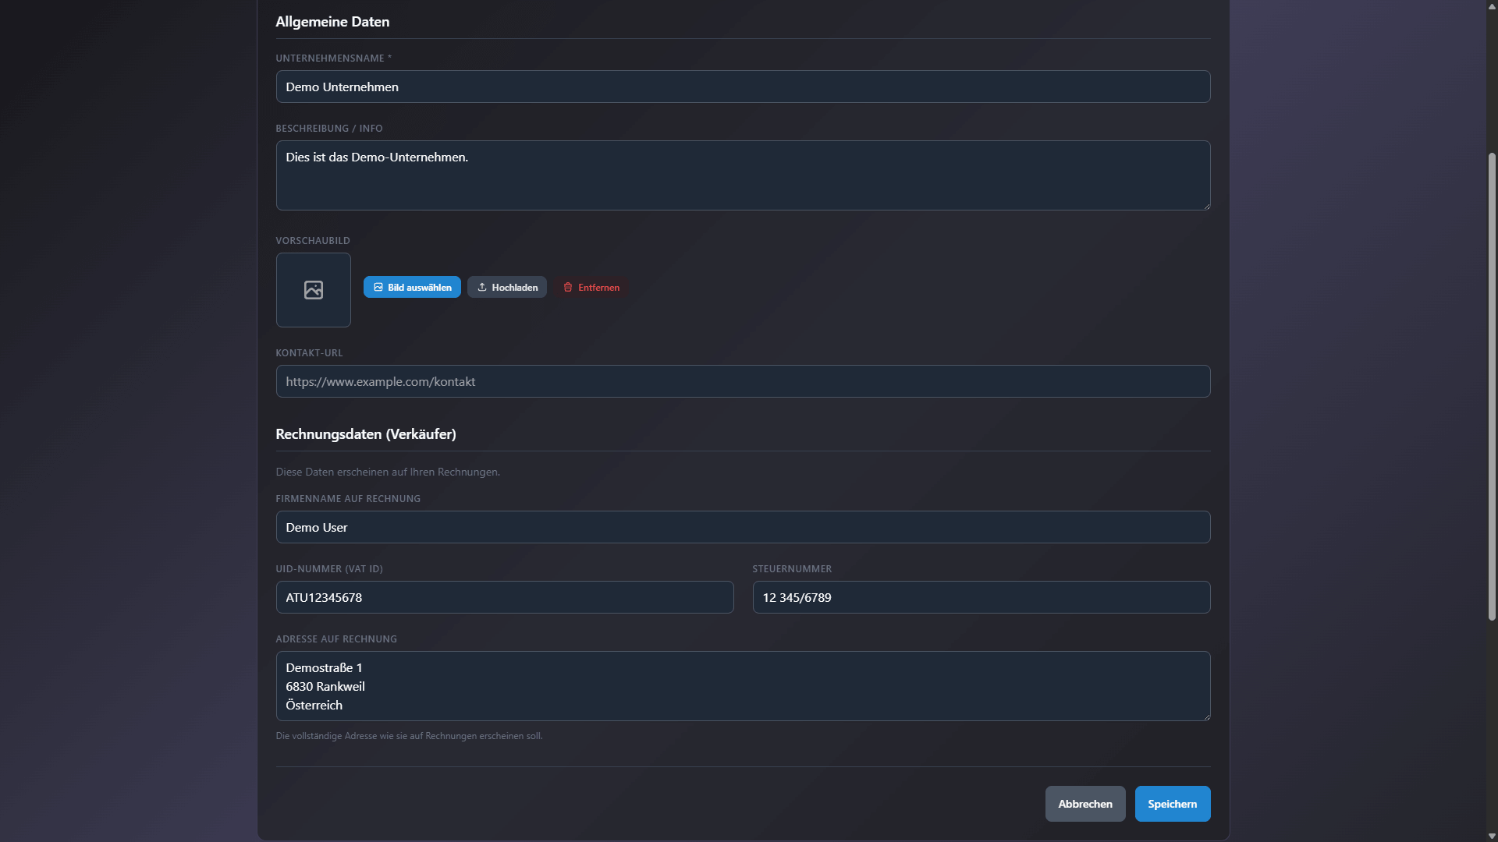Edit the Firmenname auf Rechnung field
This screenshot has height=842, width=1498.
[x=742, y=527]
